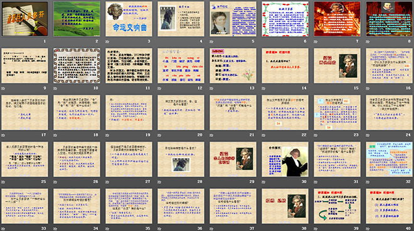Select slide 10 with ornate chain border

[x=77, y=65]
